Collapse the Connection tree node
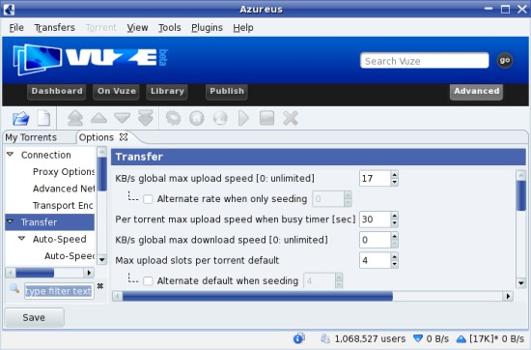Screen dimensions: 531x350 point(11,155)
